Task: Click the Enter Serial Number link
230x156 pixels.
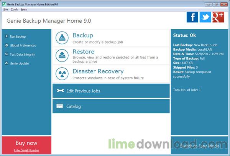Action: [26, 150]
